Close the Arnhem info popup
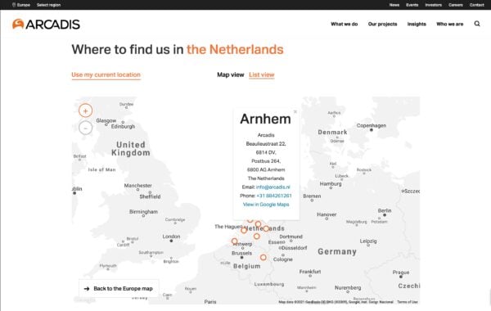The height and width of the screenshot is (311, 491). click(295, 112)
